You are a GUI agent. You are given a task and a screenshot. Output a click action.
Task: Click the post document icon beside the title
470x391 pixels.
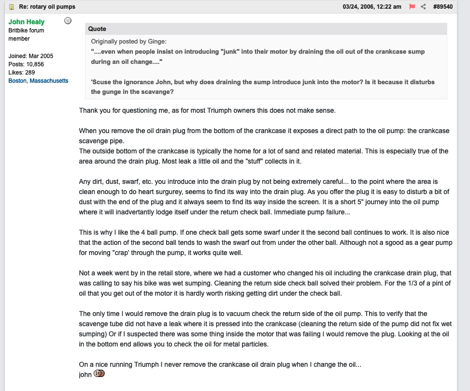[12, 7]
